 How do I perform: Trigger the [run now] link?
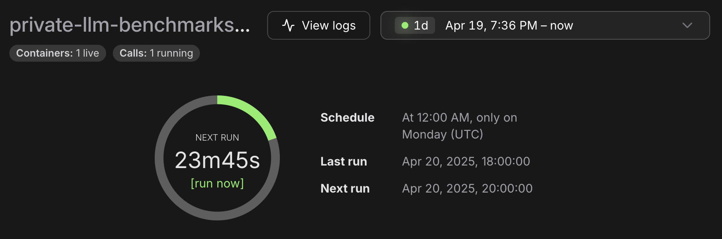coord(217,183)
